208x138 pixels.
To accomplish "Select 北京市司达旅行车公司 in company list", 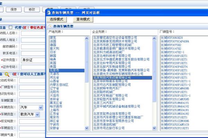I will (x=109, y=128).
